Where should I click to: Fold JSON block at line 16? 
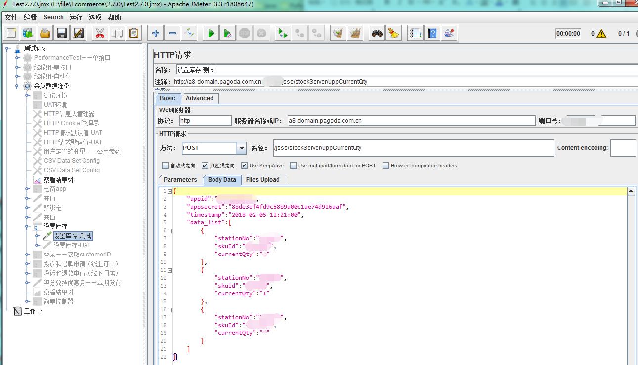(170, 310)
